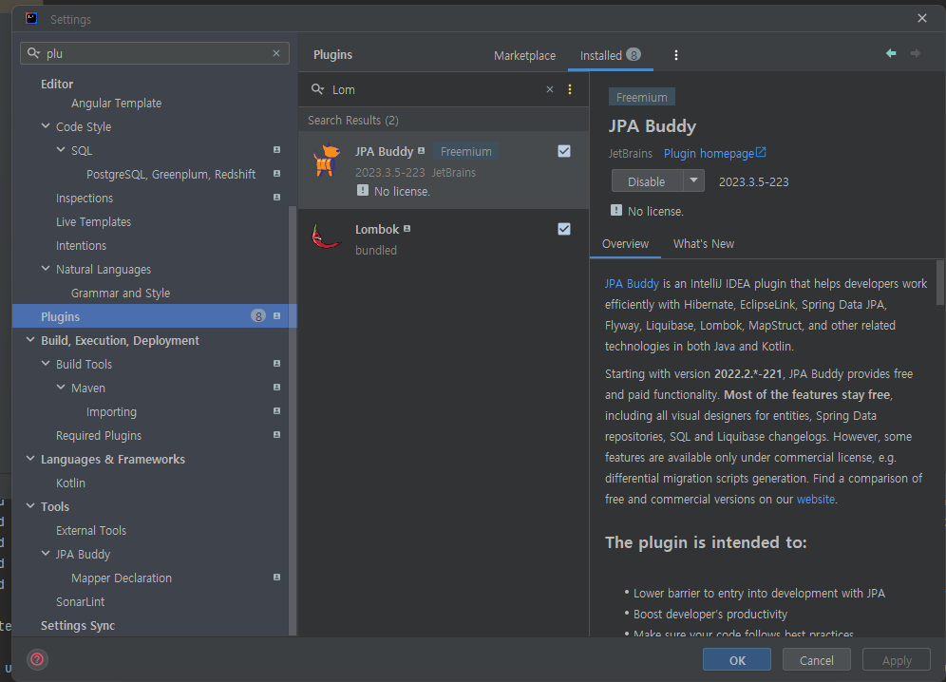Click project-level icon beside Importing row
Screen dimensions: 946x682
(x=276, y=411)
